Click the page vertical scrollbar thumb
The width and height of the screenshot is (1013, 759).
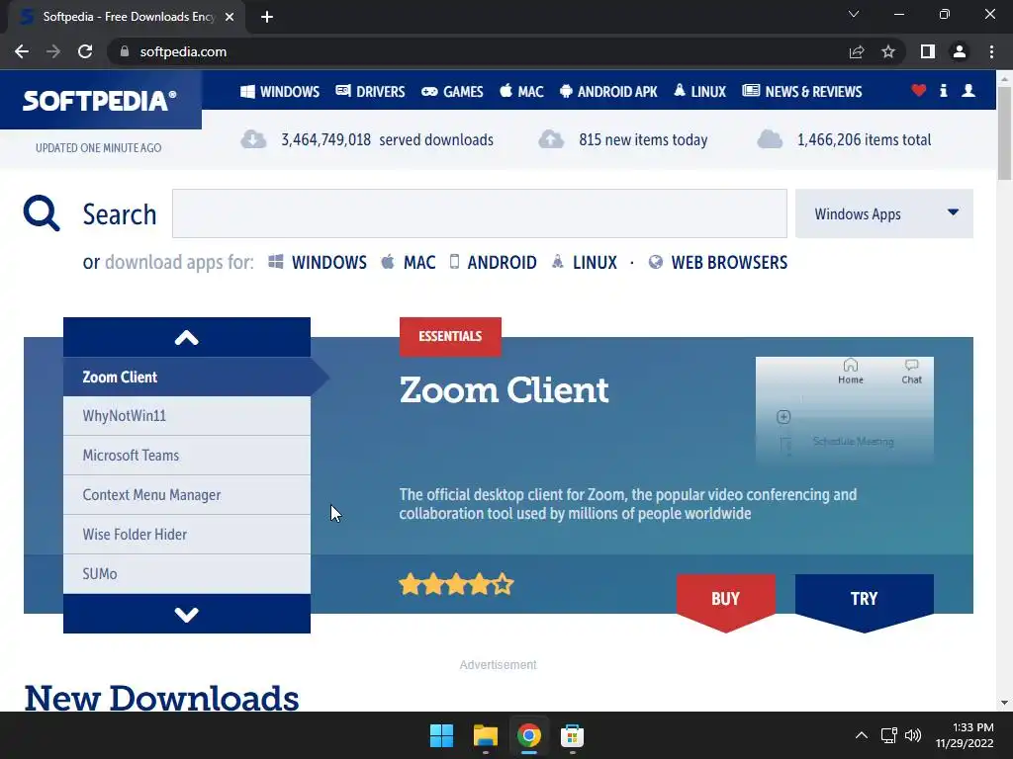click(1005, 132)
